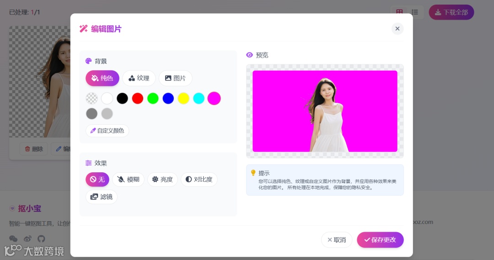This screenshot has width=494, height=260.
Task: Select the 滤镜 filter effect
Action: (102, 197)
